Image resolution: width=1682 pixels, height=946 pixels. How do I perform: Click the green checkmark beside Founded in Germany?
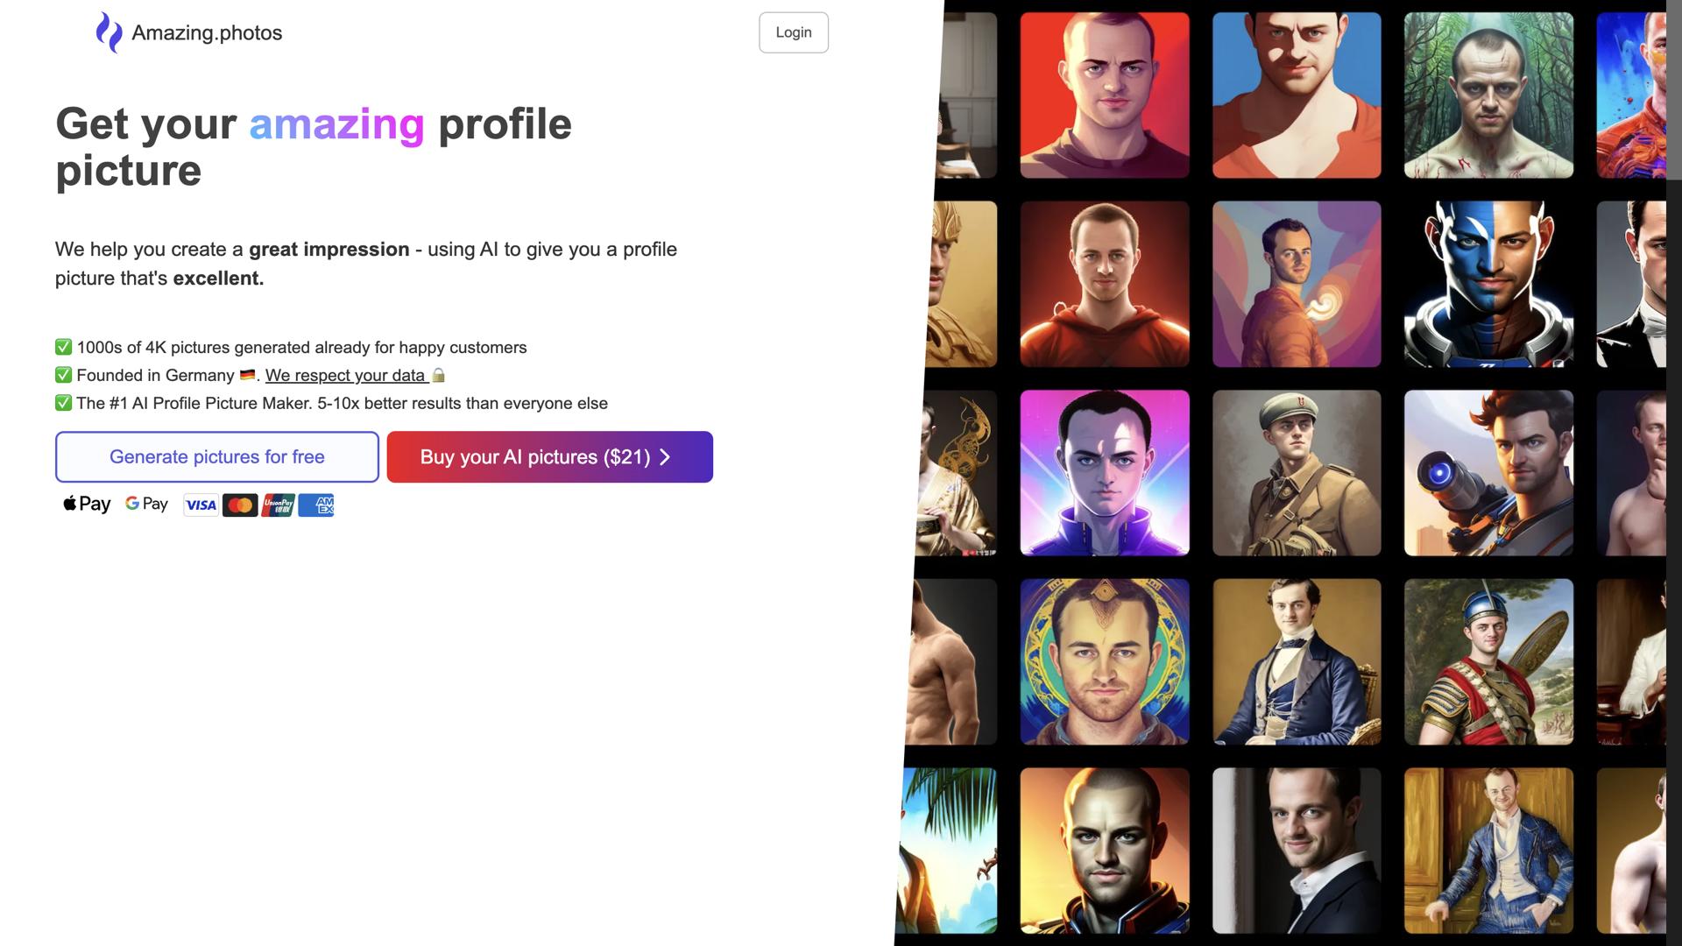coord(63,375)
